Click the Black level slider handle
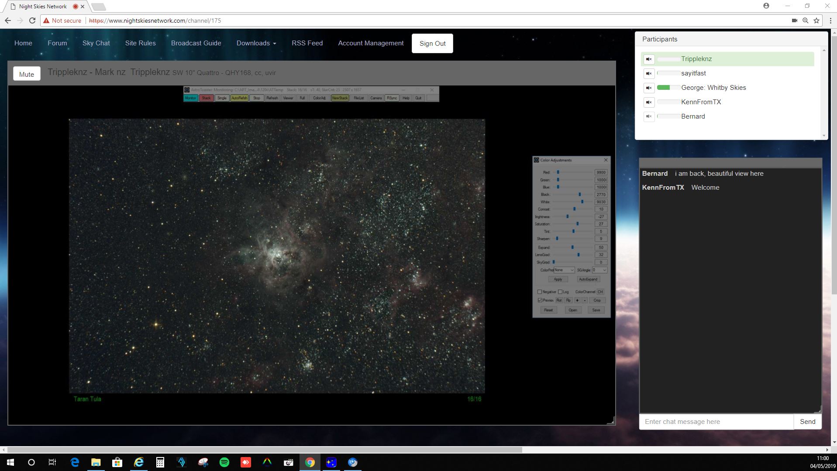Image resolution: width=837 pixels, height=471 pixels. (x=580, y=195)
